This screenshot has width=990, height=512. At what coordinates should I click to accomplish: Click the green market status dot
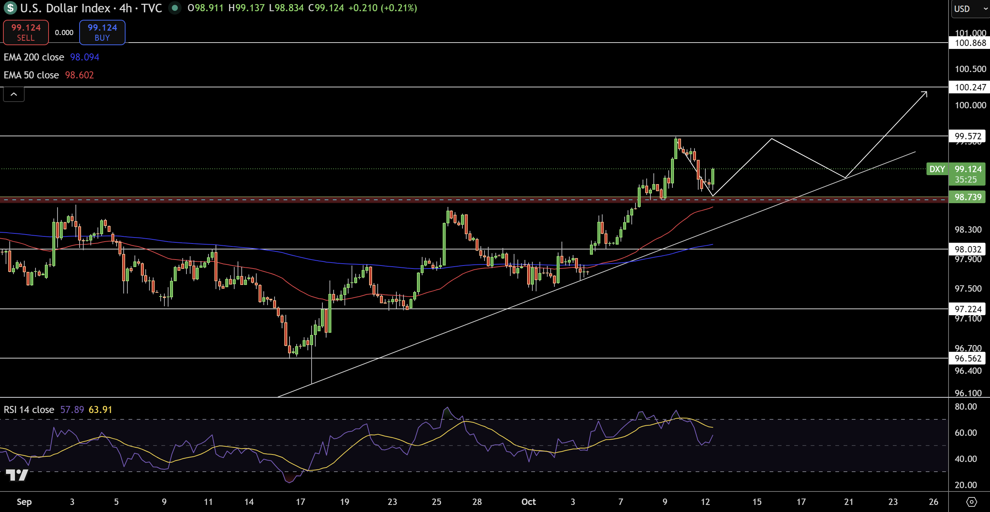(x=175, y=8)
